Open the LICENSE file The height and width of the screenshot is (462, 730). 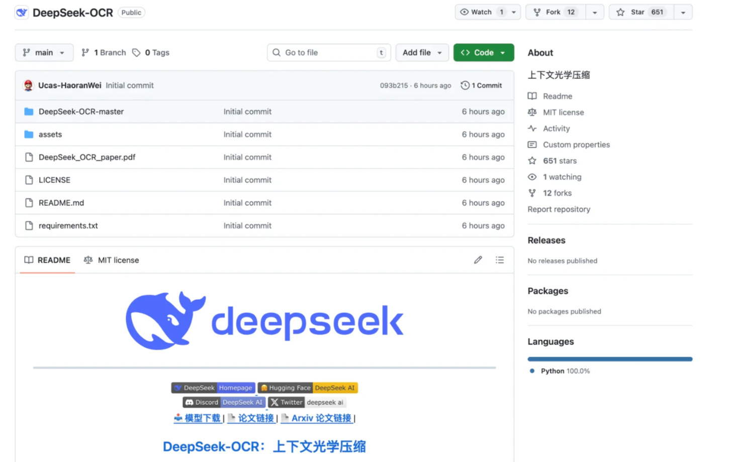coord(54,180)
